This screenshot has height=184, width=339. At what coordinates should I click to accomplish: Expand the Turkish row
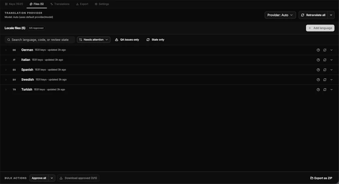[6, 90]
